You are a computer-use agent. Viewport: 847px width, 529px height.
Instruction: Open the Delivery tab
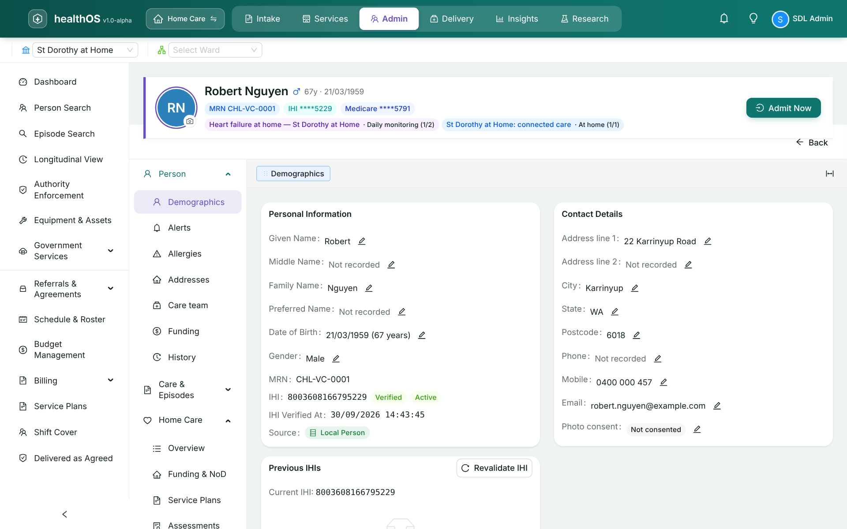(452, 19)
